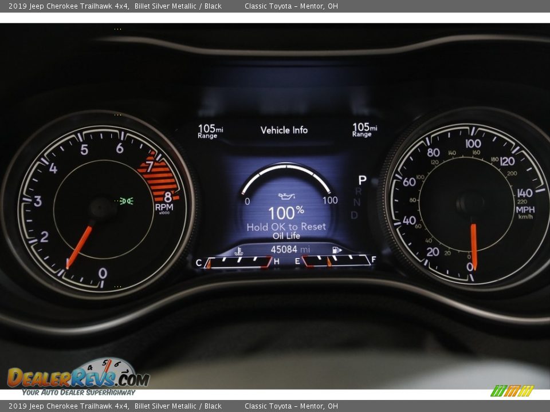
Task: Click the oil can icon
Action: tap(286, 197)
